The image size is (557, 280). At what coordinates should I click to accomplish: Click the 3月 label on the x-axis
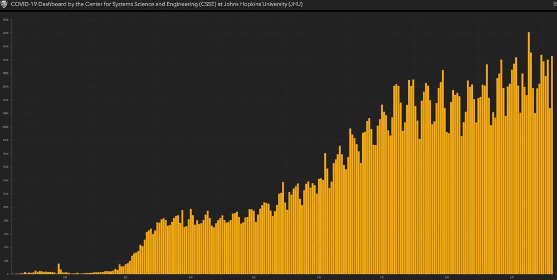coord(126,277)
